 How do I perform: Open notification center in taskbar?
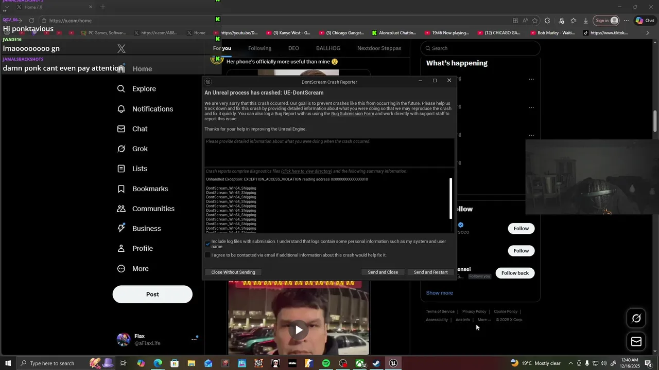[648, 363]
